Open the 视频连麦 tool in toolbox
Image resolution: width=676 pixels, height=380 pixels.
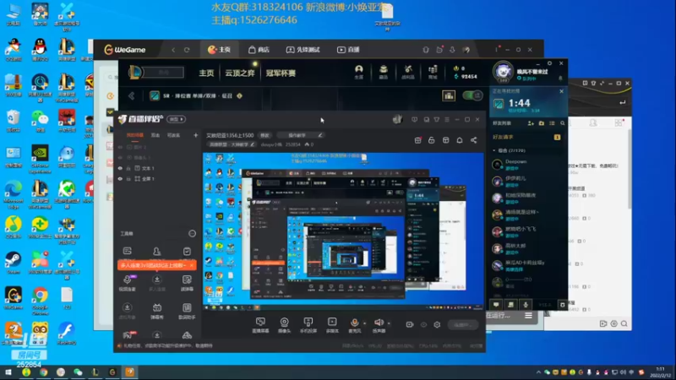128,283
